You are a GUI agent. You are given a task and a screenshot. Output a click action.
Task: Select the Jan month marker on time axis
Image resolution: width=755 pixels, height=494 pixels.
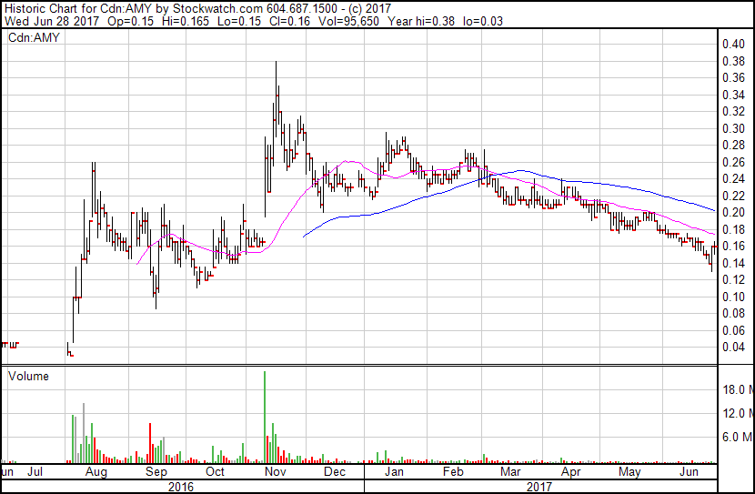[394, 473]
